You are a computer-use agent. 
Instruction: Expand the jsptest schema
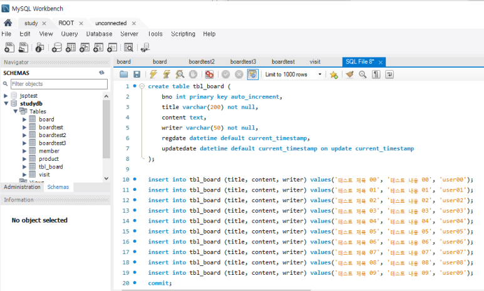6,96
